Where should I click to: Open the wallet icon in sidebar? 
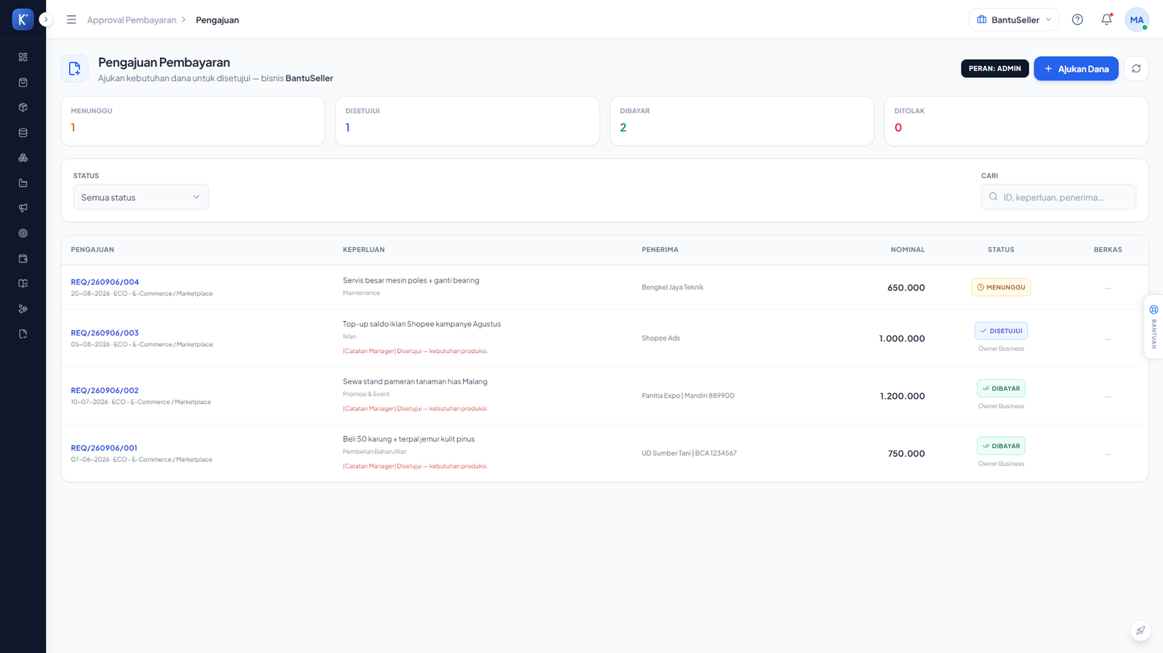tap(23, 259)
